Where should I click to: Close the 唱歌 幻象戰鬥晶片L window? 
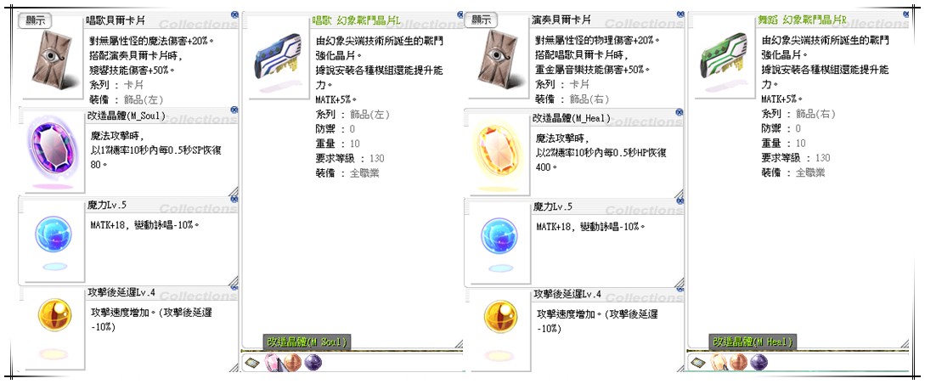[x=459, y=14]
